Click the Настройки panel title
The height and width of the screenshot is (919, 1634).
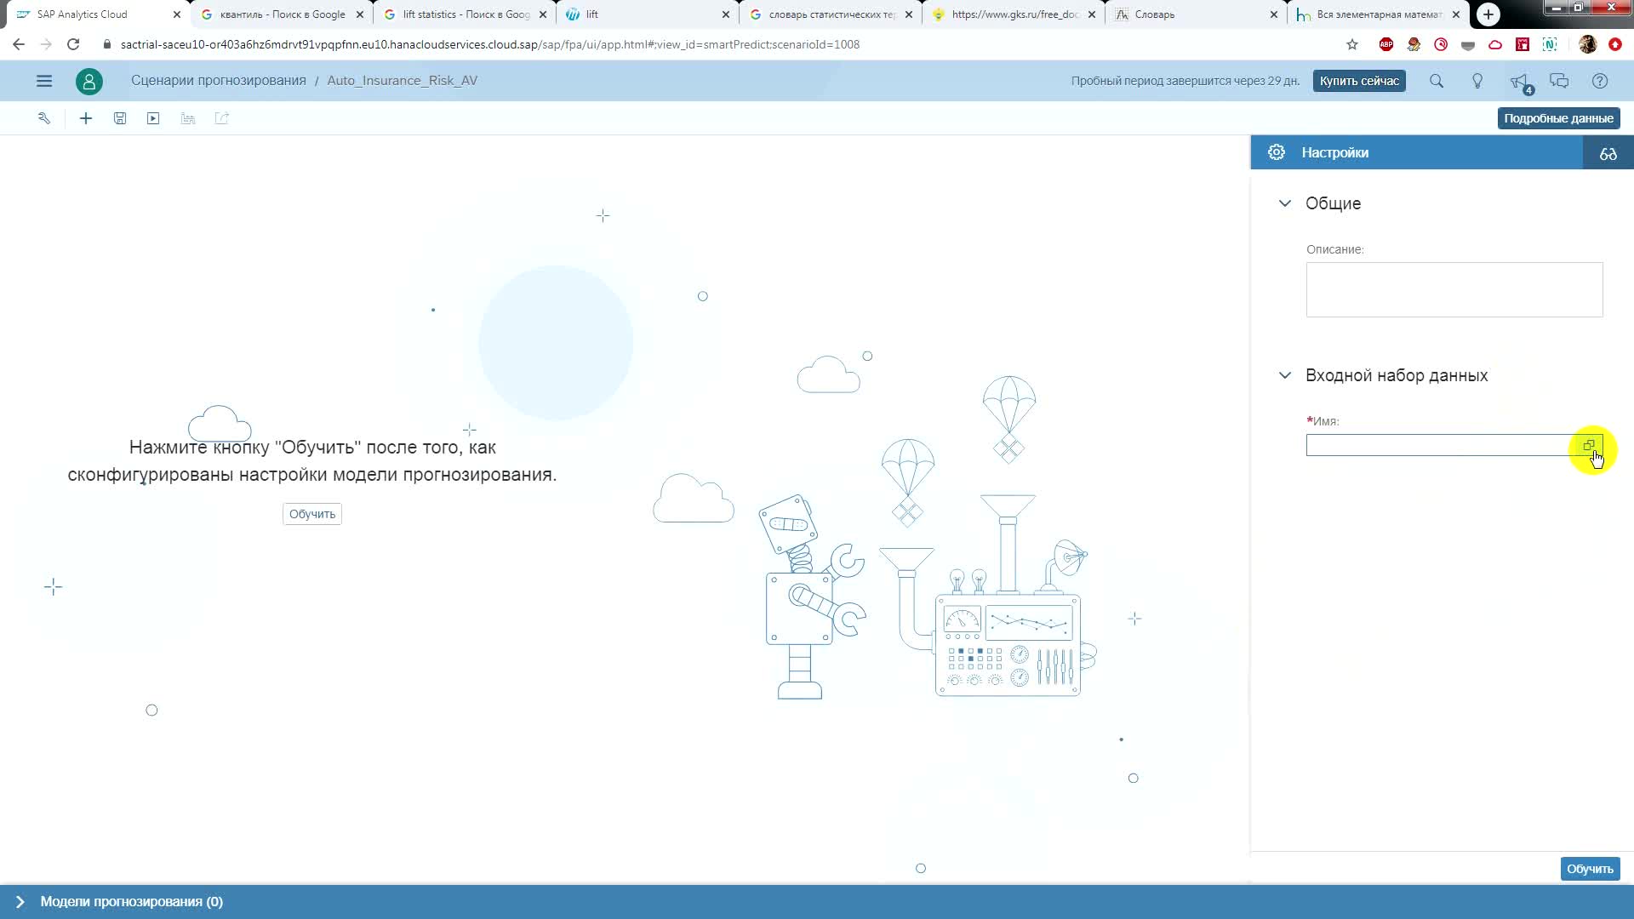(1335, 153)
